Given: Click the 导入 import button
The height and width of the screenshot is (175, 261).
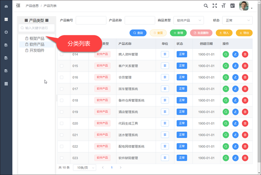Looking at the screenshot, I should [x=224, y=33].
